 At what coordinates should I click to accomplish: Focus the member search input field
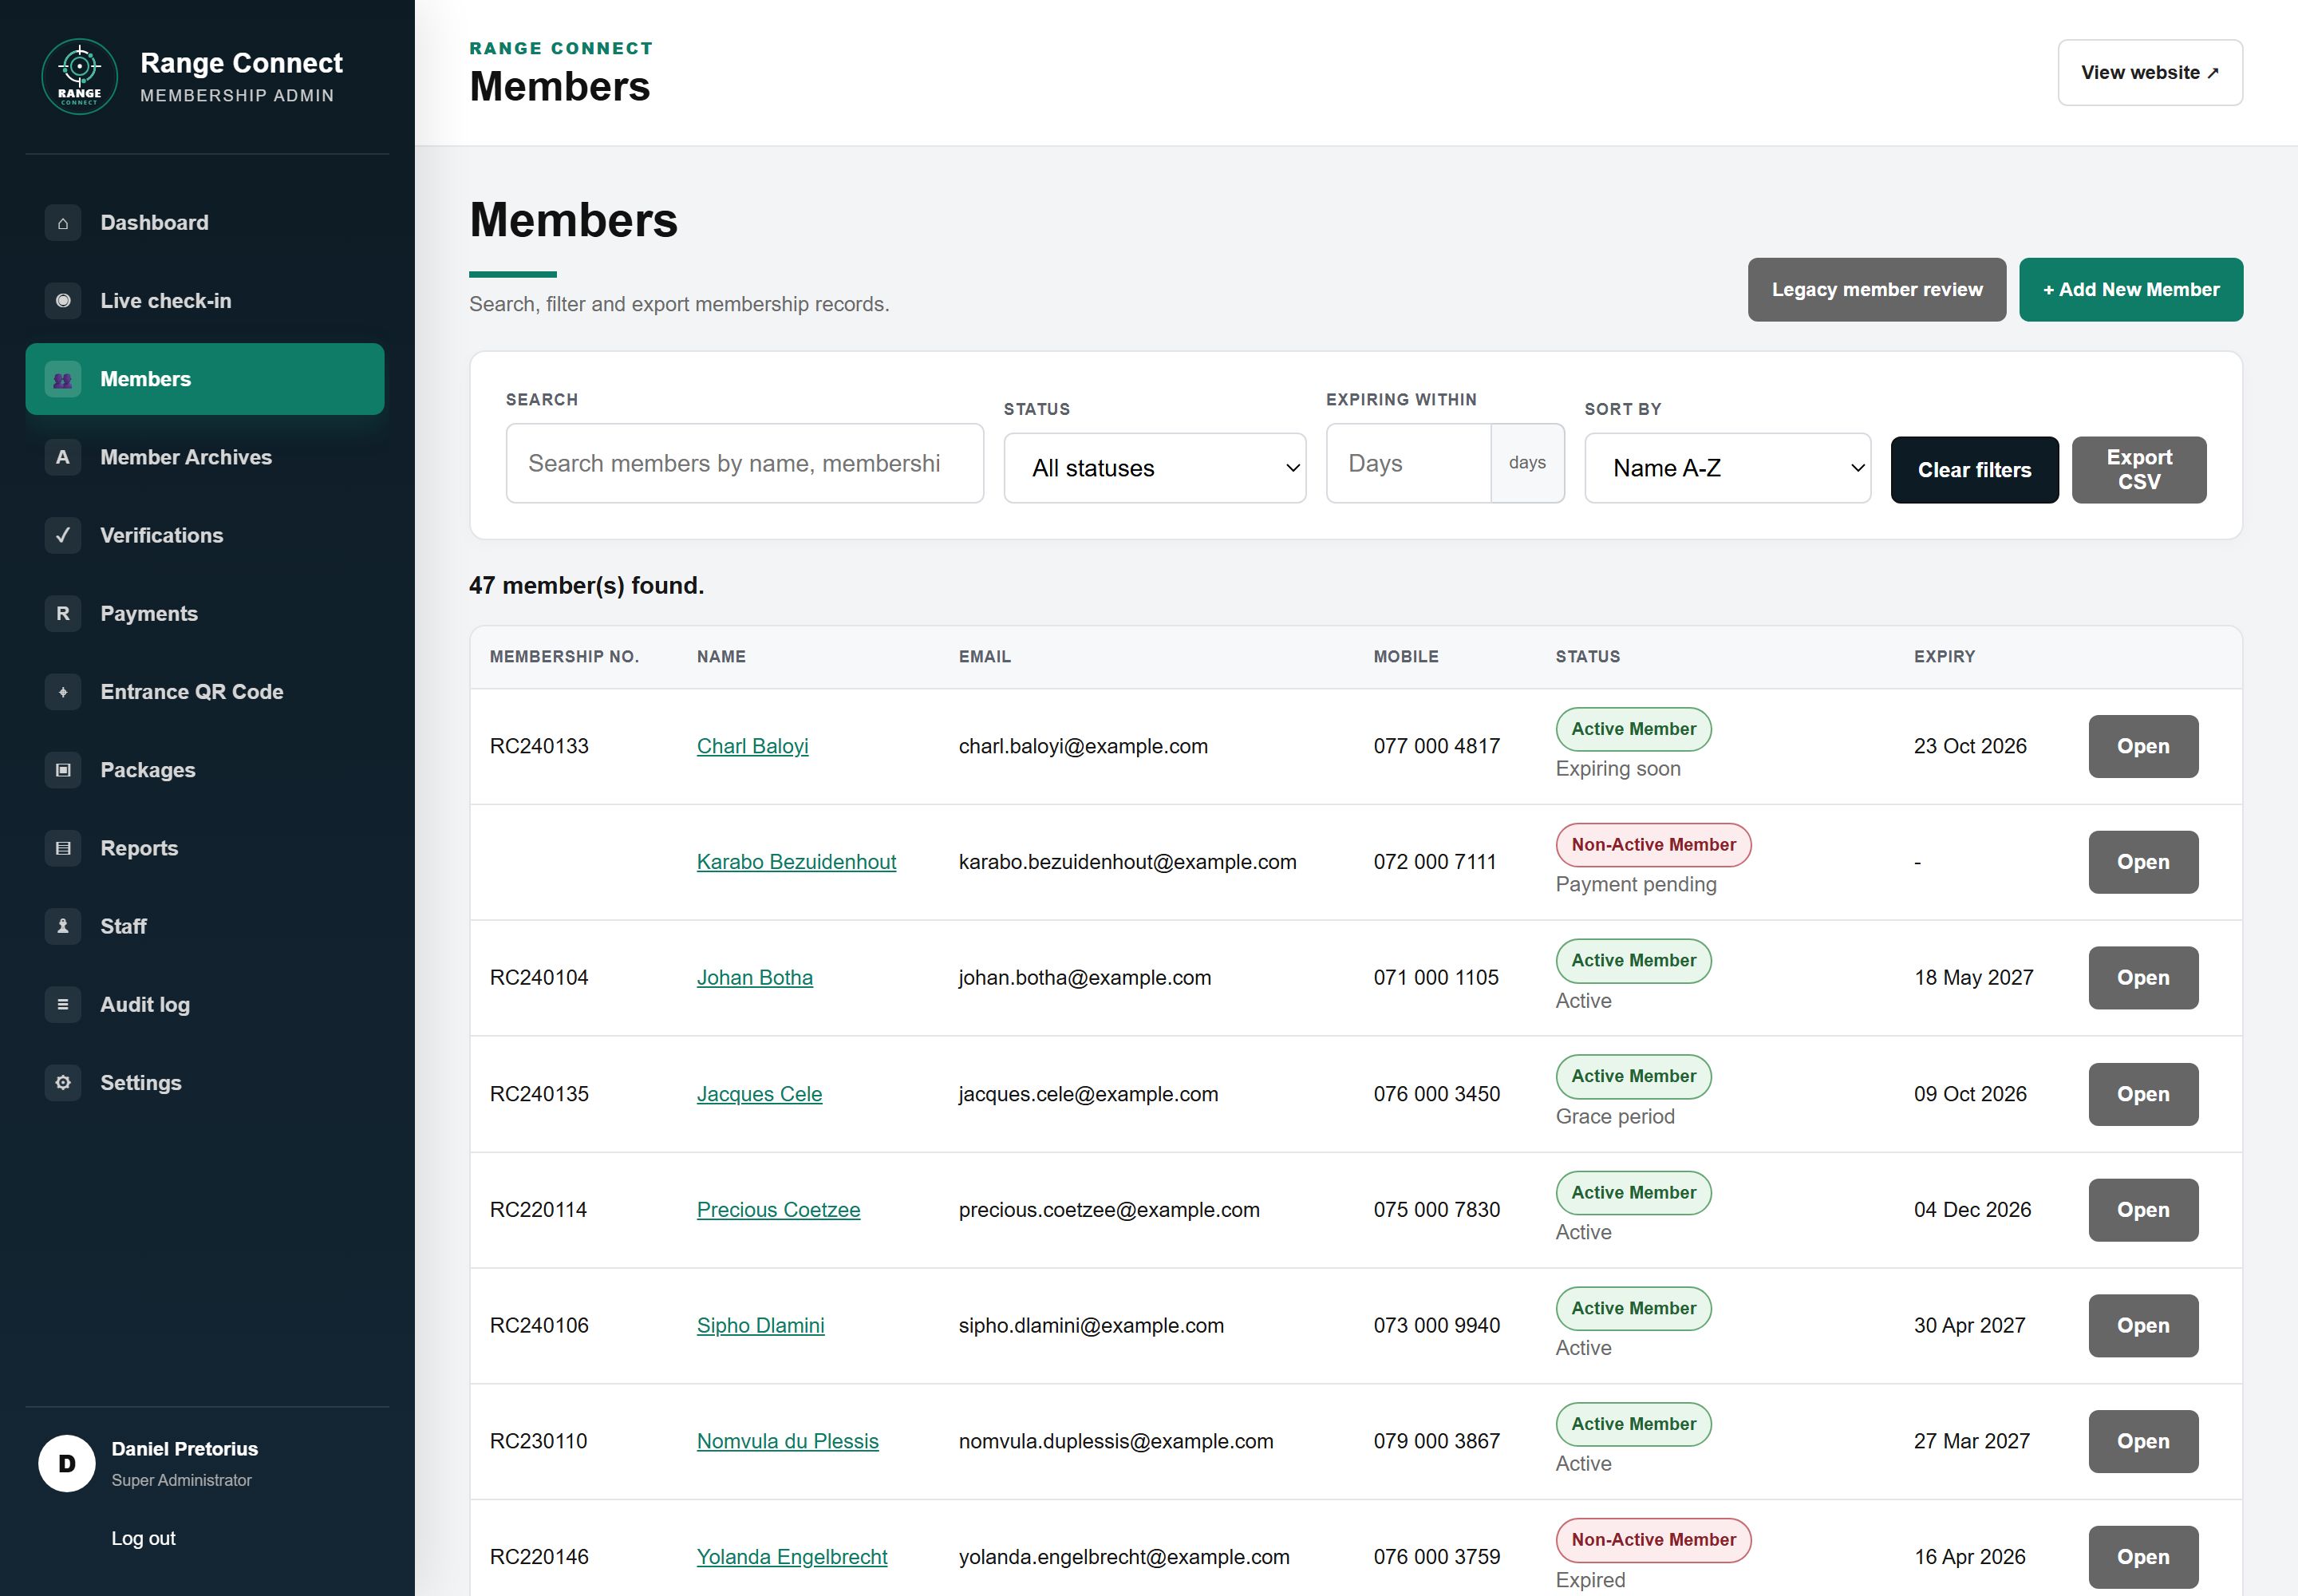click(x=744, y=463)
